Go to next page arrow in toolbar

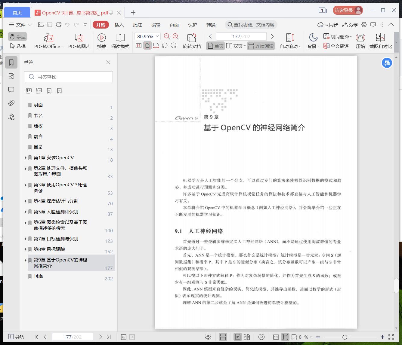(x=272, y=36)
